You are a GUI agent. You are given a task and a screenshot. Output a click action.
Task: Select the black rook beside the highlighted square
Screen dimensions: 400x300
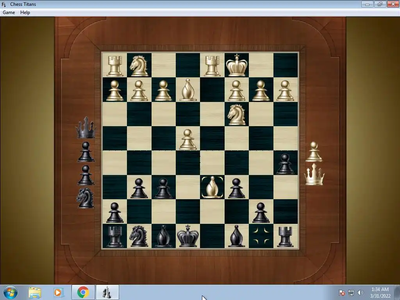(x=285, y=237)
